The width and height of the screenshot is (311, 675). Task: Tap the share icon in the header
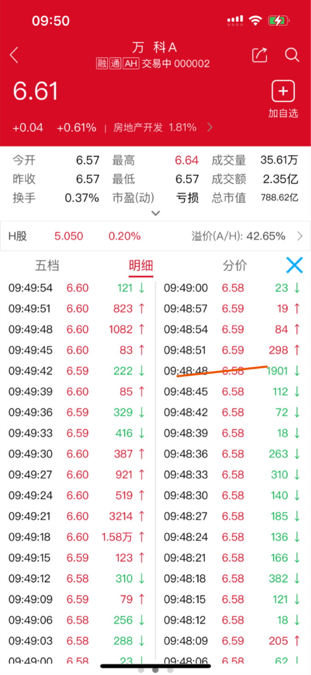[260, 55]
